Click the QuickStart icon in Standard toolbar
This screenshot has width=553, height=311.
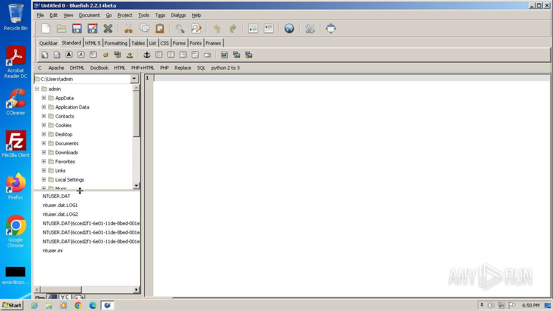pyautogui.click(x=44, y=55)
